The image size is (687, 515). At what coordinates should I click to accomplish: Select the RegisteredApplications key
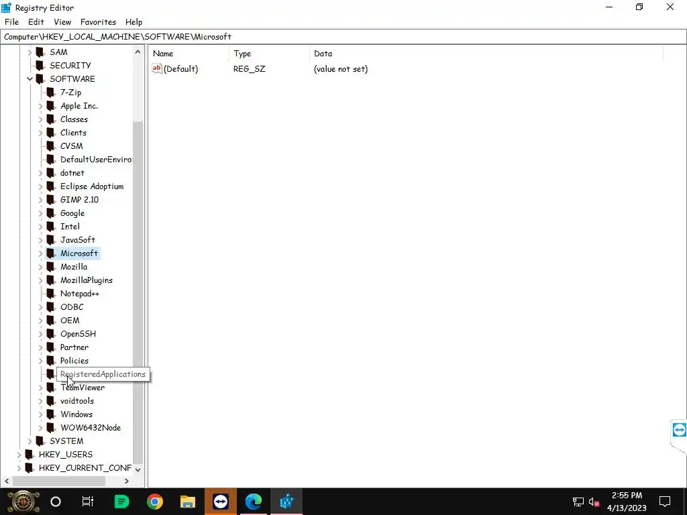[x=103, y=374]
